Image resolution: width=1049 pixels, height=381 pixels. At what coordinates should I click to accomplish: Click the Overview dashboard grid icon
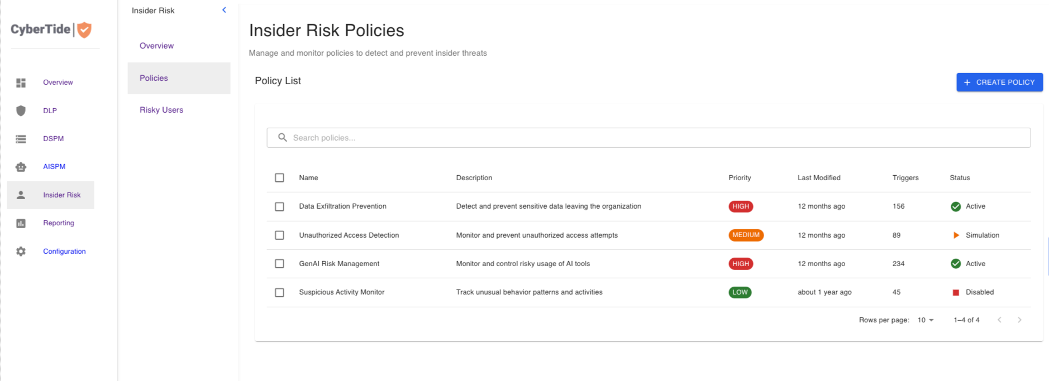pyautogui.click(x=21, y=83)
